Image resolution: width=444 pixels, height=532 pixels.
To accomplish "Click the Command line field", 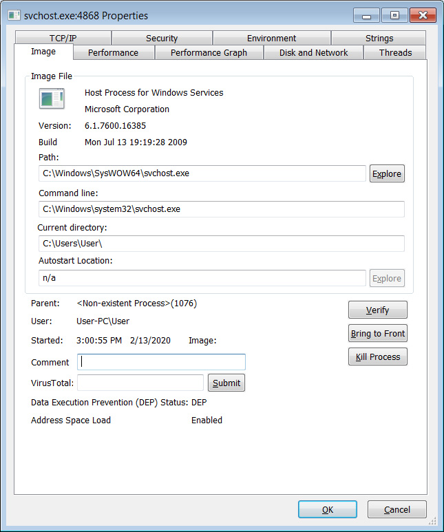I will click(222, 209).
